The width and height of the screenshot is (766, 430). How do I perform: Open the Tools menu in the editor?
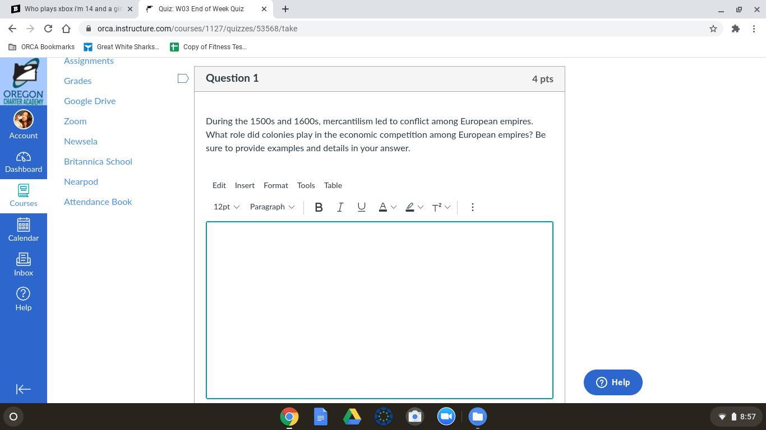point(306,185)
